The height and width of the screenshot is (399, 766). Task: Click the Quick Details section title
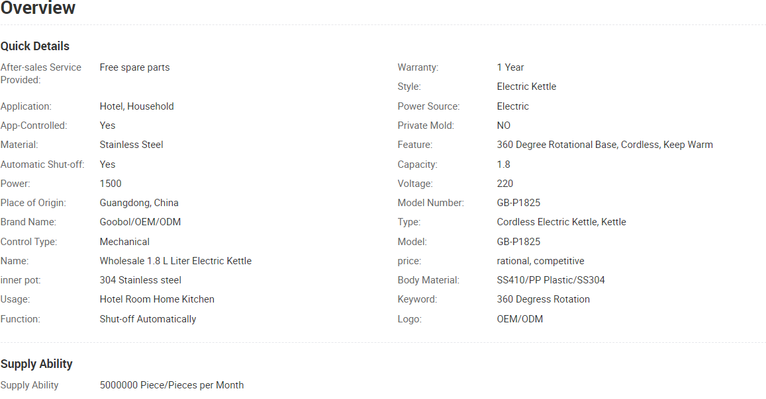(35, 46)
